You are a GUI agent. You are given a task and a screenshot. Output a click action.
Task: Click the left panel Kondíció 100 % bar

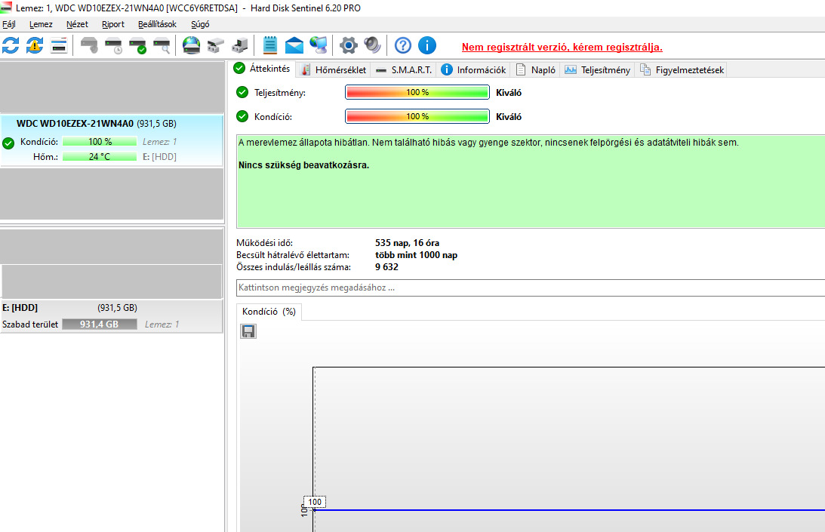[100, 142]
